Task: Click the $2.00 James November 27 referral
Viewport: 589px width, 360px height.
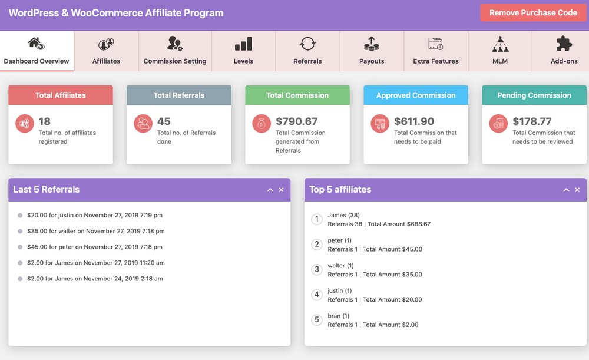Action: (x=96, y=263)
